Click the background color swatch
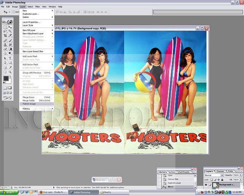Viewport: 244px width, 195px height. (9, 82)
